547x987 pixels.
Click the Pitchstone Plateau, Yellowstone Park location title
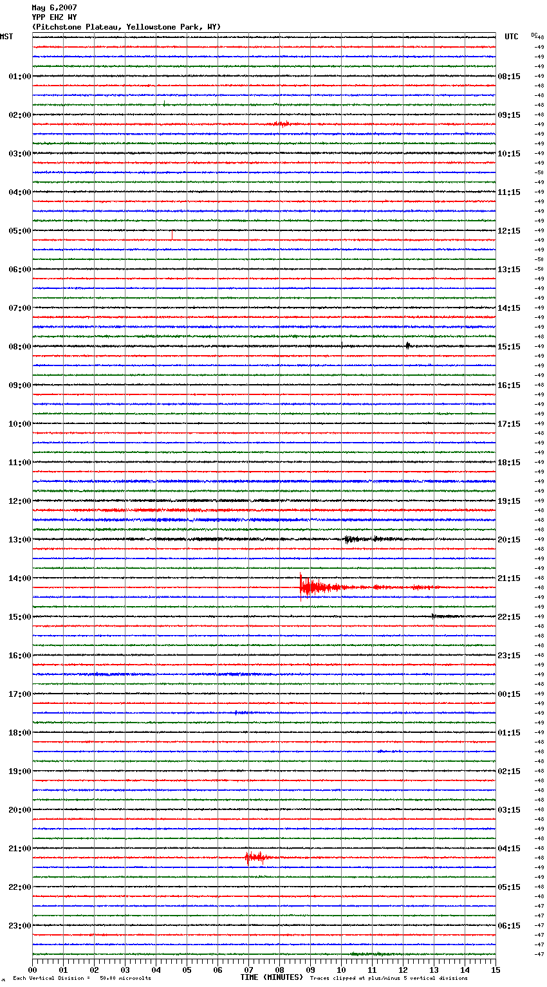(126, 27)
